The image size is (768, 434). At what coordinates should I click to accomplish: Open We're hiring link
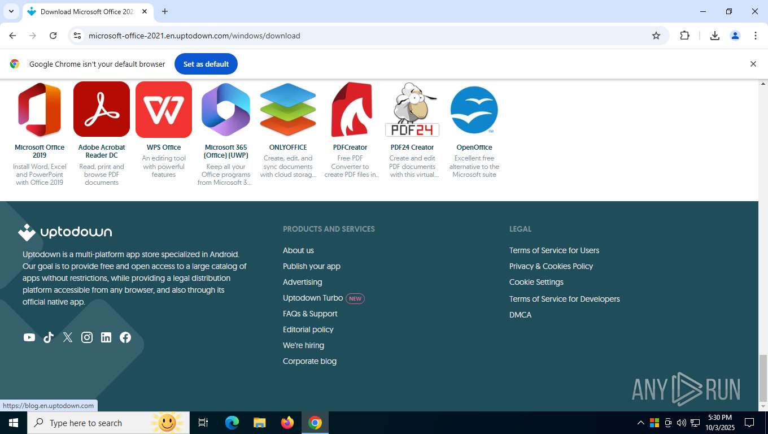coord(303,345)
